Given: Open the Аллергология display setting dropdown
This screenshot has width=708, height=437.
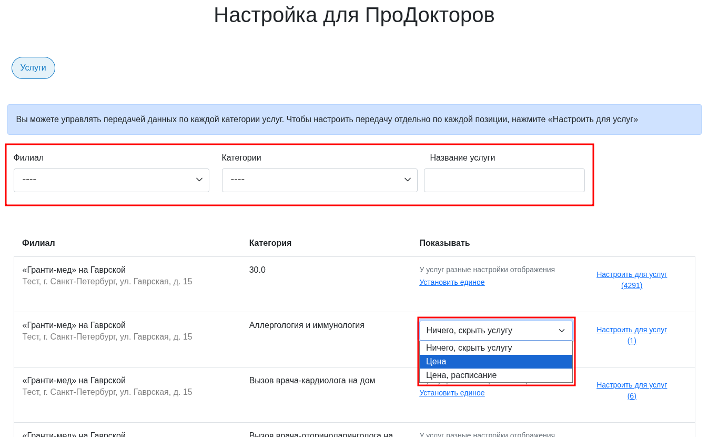Looking at the screenshot, I should (496, 331).
